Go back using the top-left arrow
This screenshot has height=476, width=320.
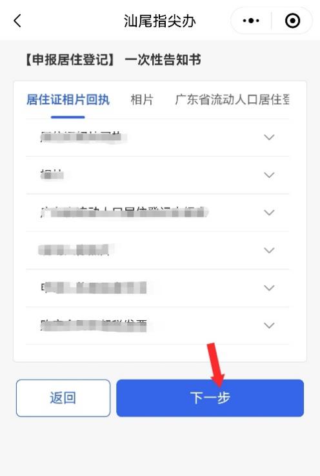(x=17, y=21)
